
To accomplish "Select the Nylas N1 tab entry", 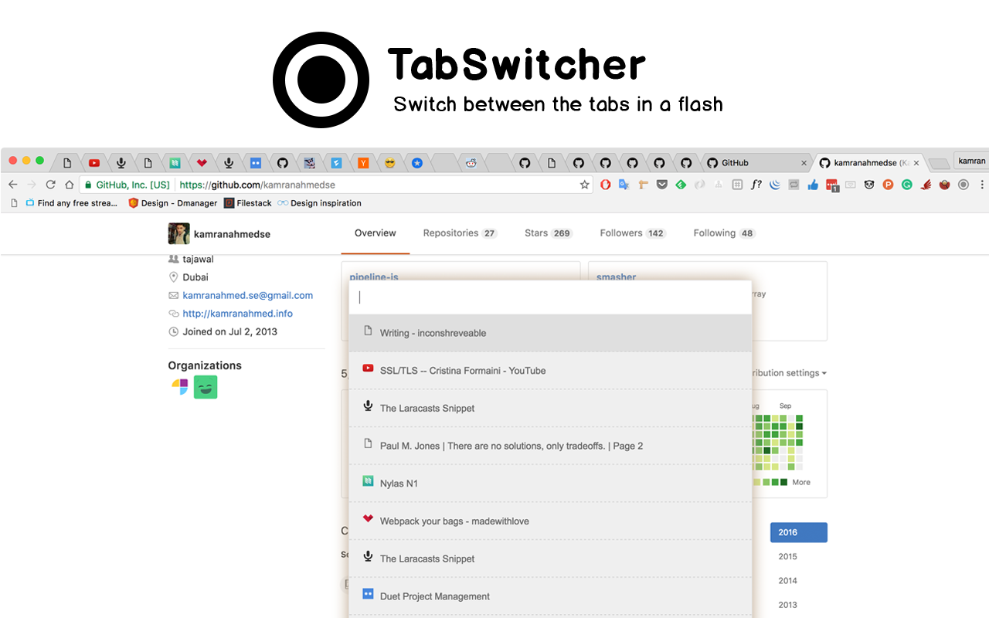I will point(550,484).
